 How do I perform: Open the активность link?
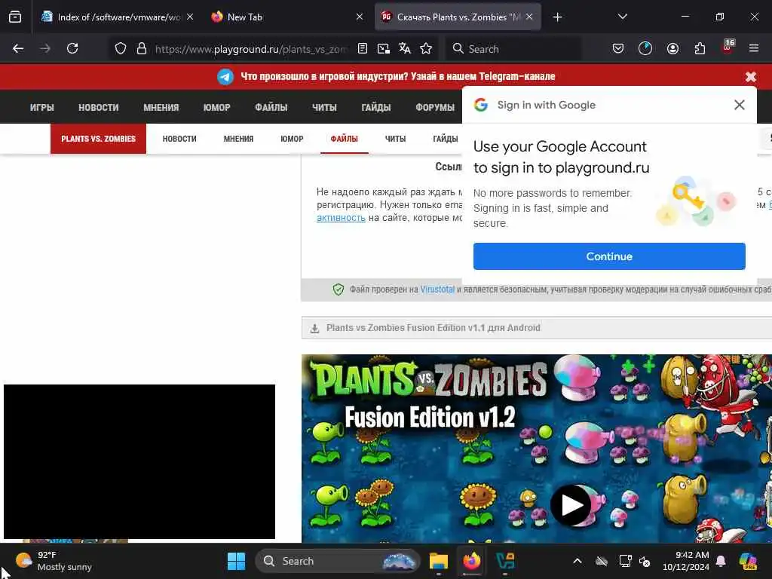point(341,218)
